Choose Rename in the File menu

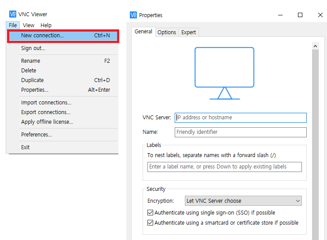pos(63,61)
